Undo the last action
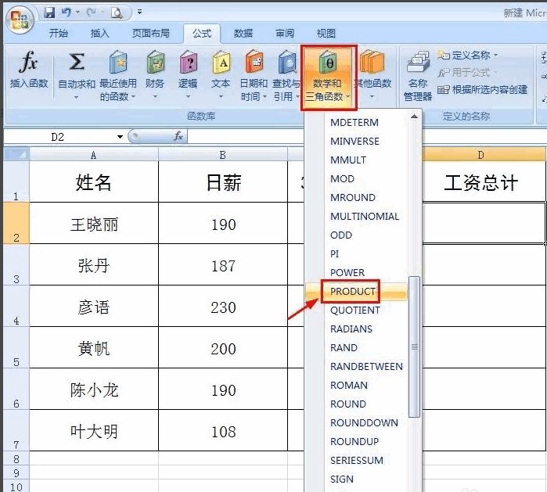The width and height of the screenshot is (547, 492). pyautogui.click(x=66, y=13)
